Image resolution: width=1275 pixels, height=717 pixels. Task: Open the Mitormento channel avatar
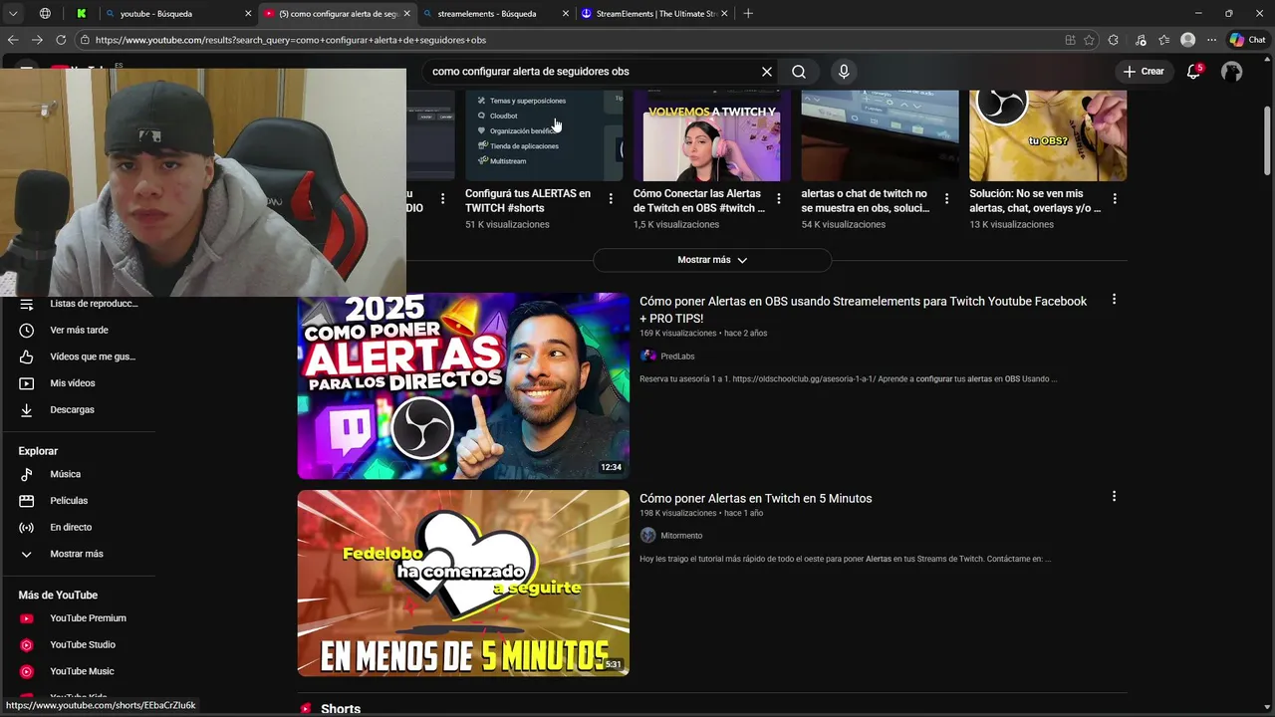pyautogui.click(x=648, y=536)
